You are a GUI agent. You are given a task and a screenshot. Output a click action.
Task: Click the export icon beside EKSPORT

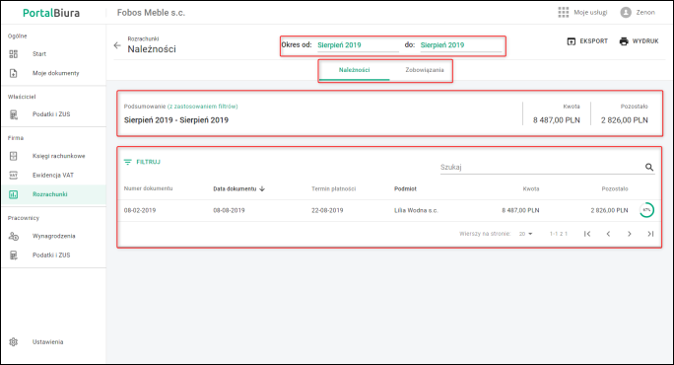click(572, 41)
